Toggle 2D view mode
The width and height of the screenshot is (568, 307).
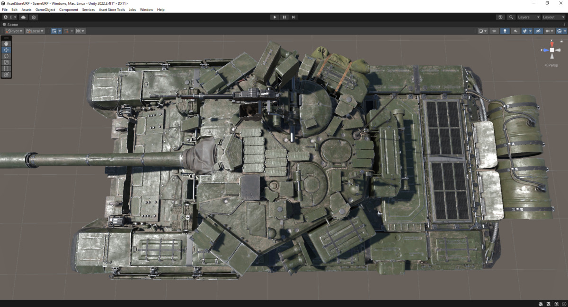point(494,31)
